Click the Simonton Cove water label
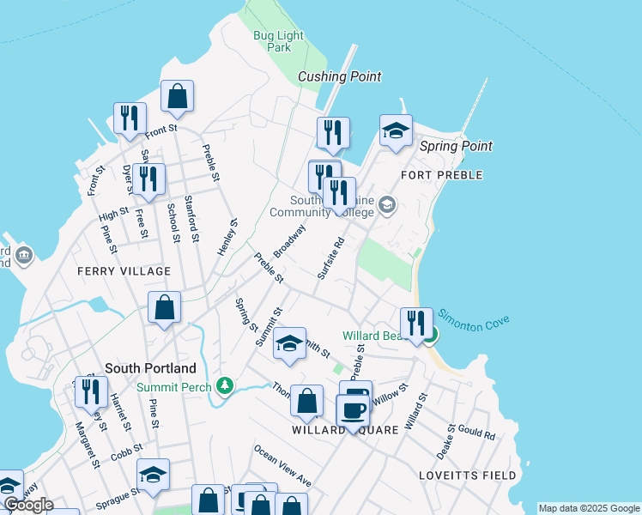Screen dimensions: 642x515 473,320
